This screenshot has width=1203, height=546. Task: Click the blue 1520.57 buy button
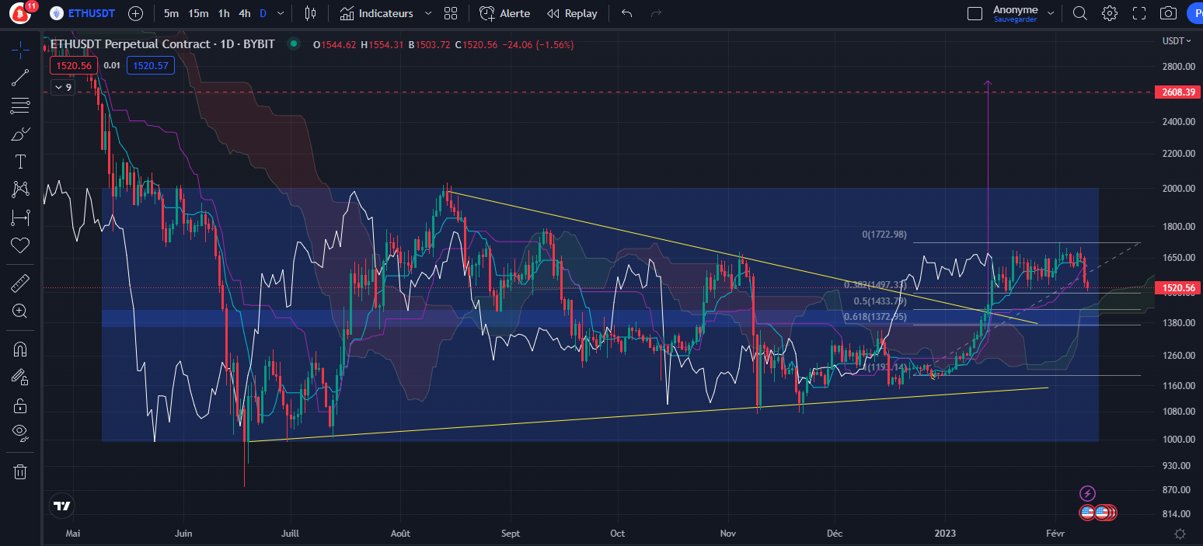[x=150, y=65]
